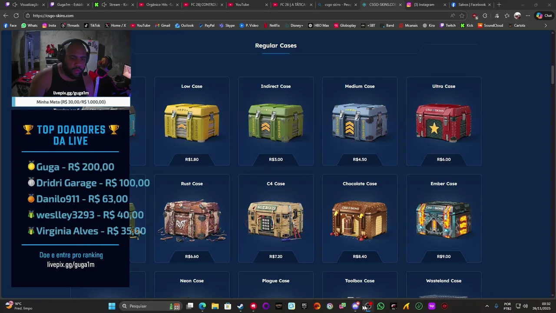The image size is (556, 313).
Task: Switch to the Stream Kick tab
Action: point(114,5)
